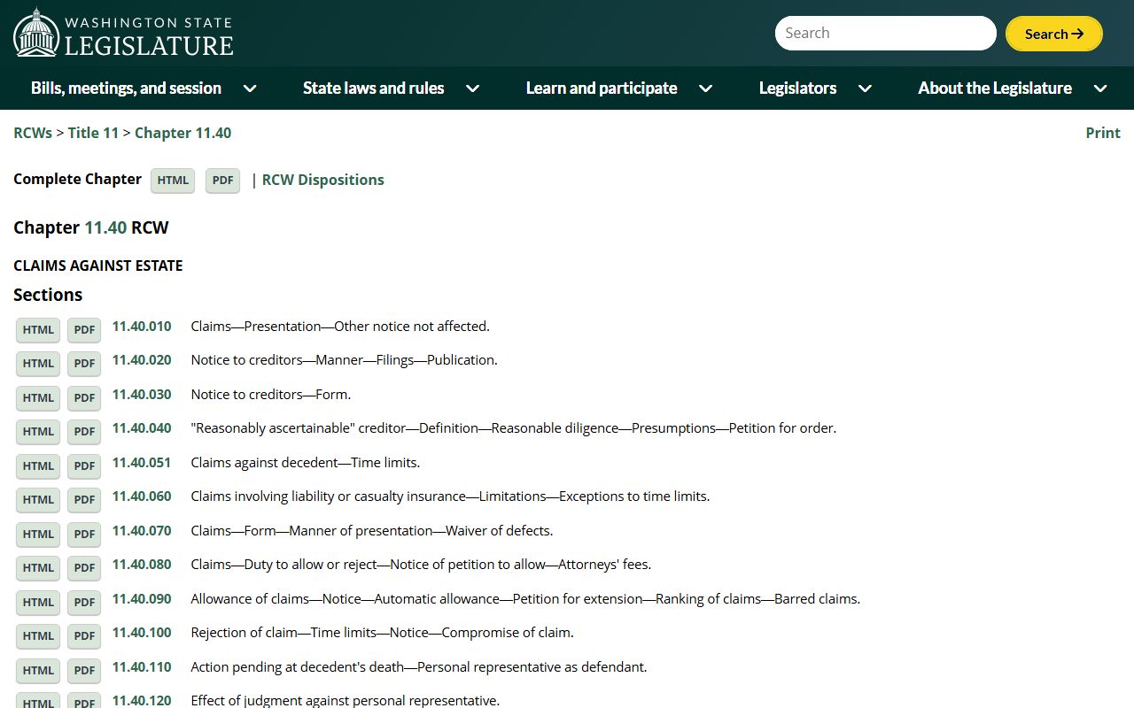This screenshot has width=1134, height=708.
Task: Open PDF version of section 11.40.090
Action: click(x=84, y=602)
